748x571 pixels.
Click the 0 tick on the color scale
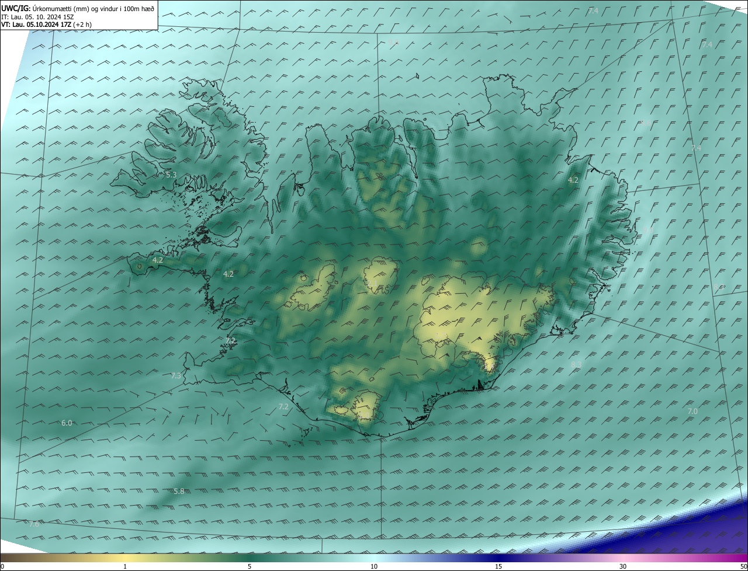click(2, 566)
